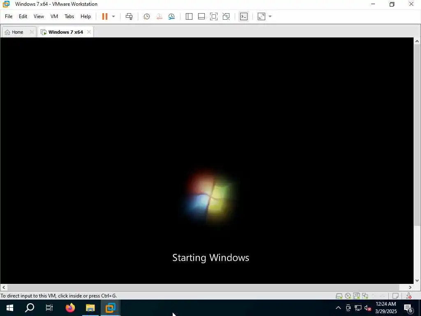The height and width of the screenshot is (316, 421).
Task: Take a snapshot of this VM
Action: click(147, 16)
